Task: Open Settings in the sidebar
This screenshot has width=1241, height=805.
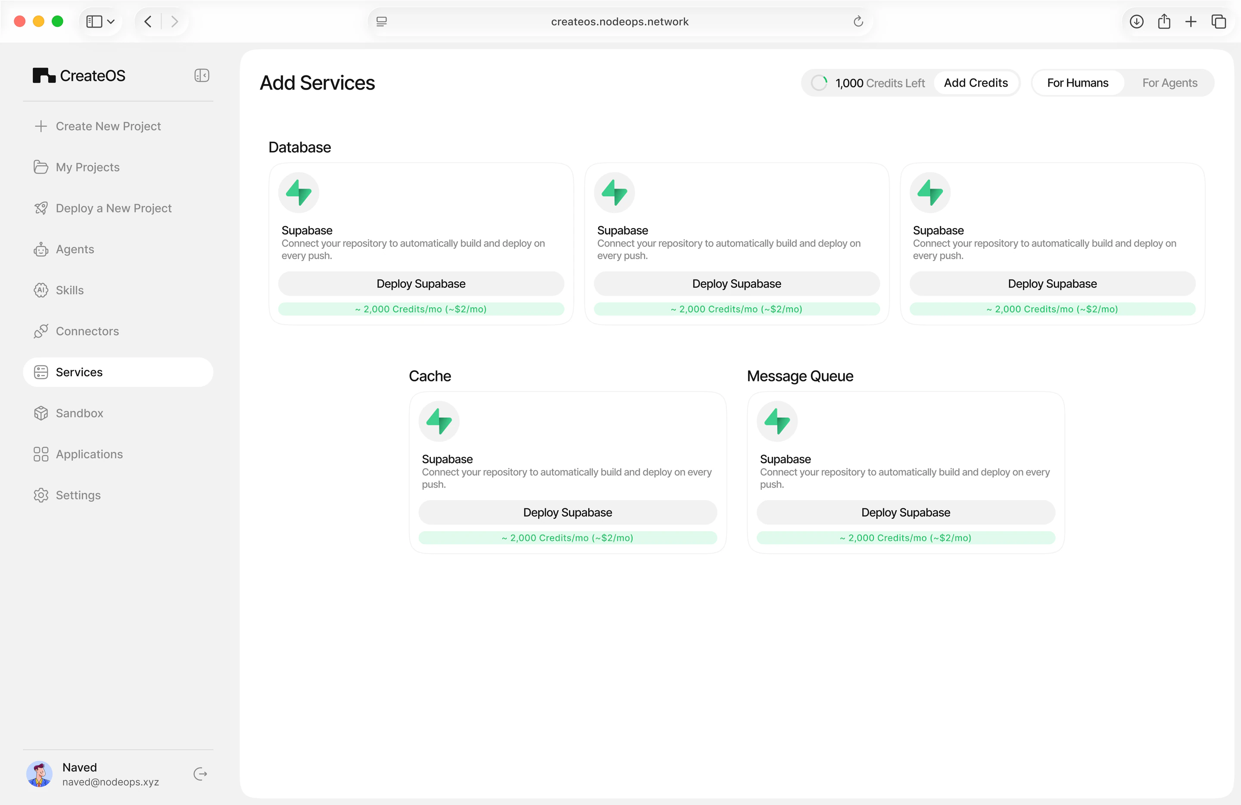Action: [118, 495]
